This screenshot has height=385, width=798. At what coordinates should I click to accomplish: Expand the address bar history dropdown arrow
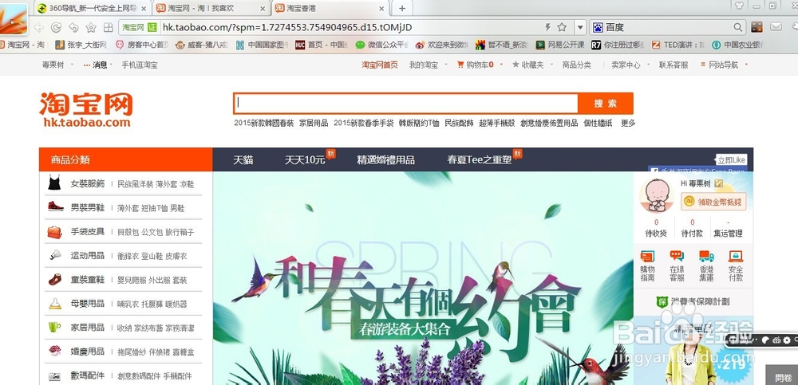click(x=581, y=27)
